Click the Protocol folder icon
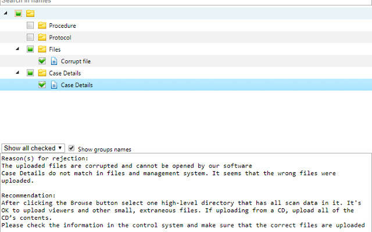The width and height of the screenshot is (372, 232). [42, 38]
